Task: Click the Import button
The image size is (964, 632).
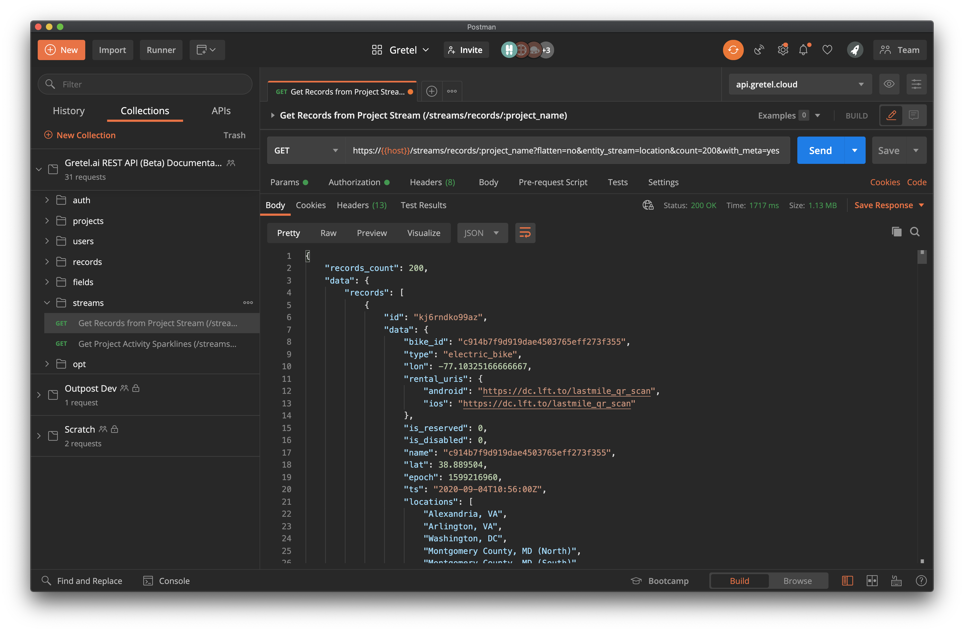Action: pos(112,50)
